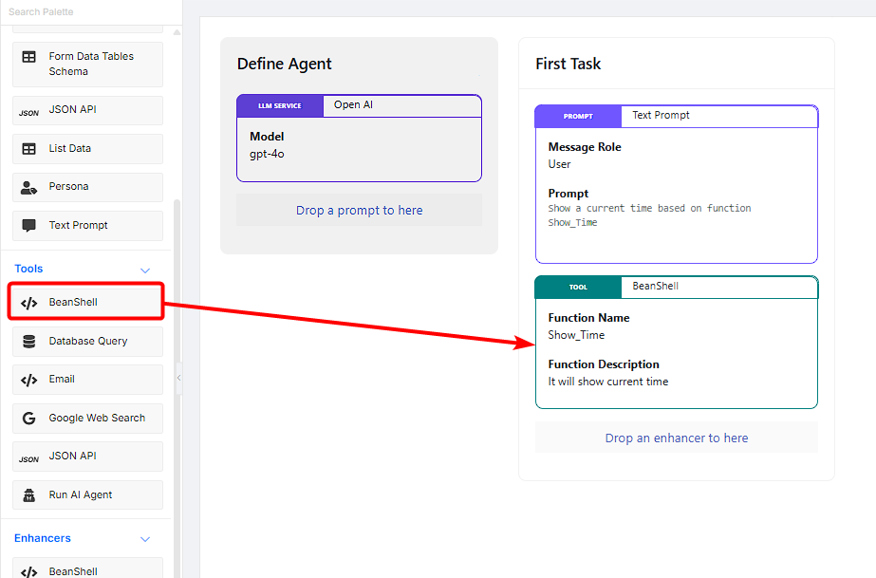Click the List Data table icon
Image resolution: width=876 pixels, height=578 pixels.
click(x=29, y=149)
